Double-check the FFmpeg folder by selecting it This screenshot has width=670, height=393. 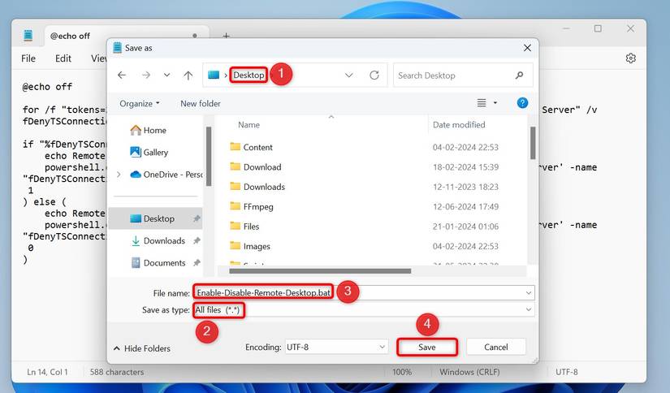[258, 206]
